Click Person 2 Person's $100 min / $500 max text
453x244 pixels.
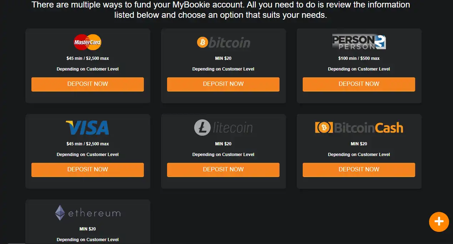[x=359, y=58]
